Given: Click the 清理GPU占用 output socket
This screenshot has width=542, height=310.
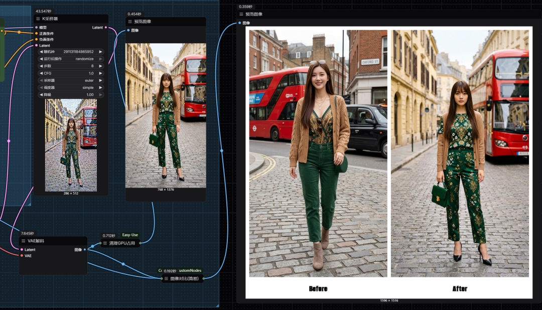Looking at the screenshot, I should point(140,243).
